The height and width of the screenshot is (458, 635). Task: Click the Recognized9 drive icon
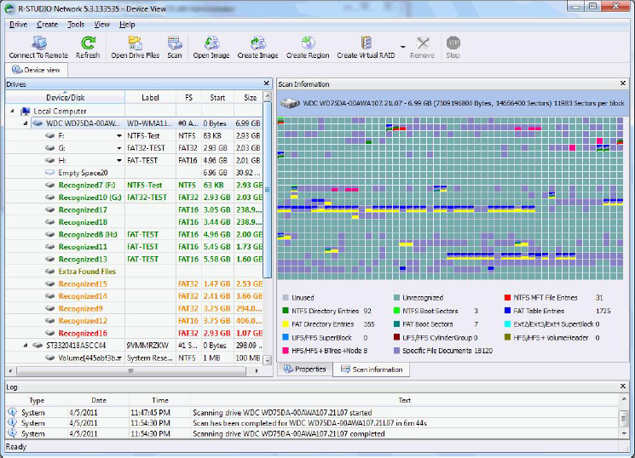click(49, 308)
